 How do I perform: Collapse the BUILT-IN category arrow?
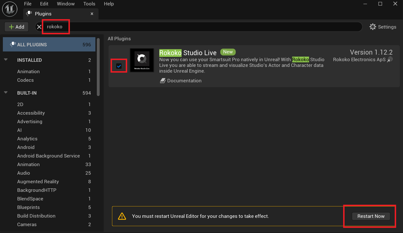point(6,93)
